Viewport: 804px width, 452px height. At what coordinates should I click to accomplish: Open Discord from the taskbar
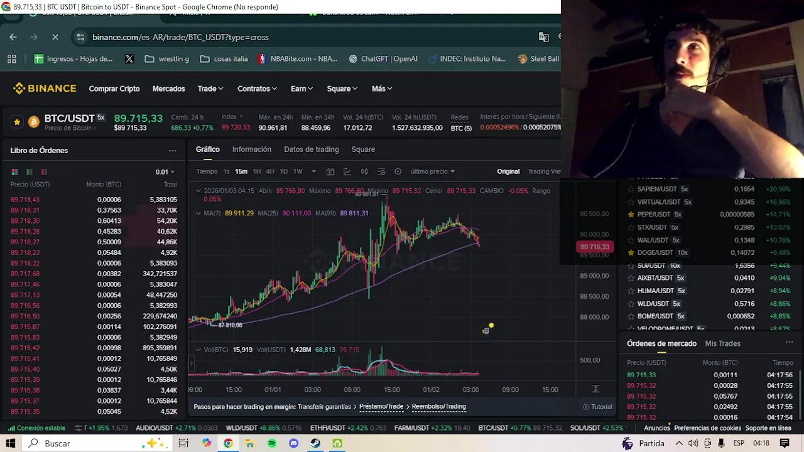293,443
